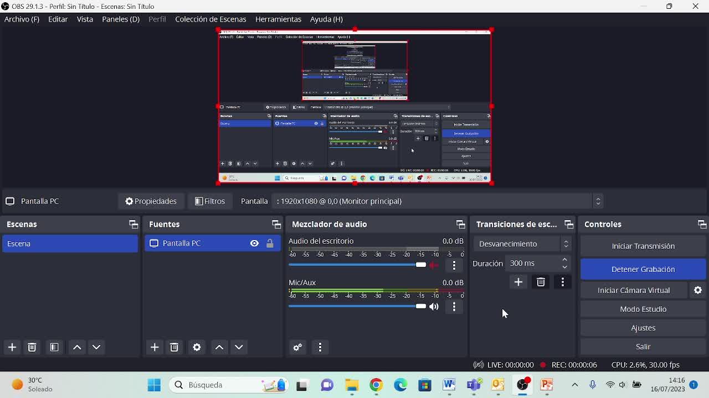Image resolution: width=709 pixels, height=398 pixels.
Task: Move the scene up
Action: click(x=77, y=347)
